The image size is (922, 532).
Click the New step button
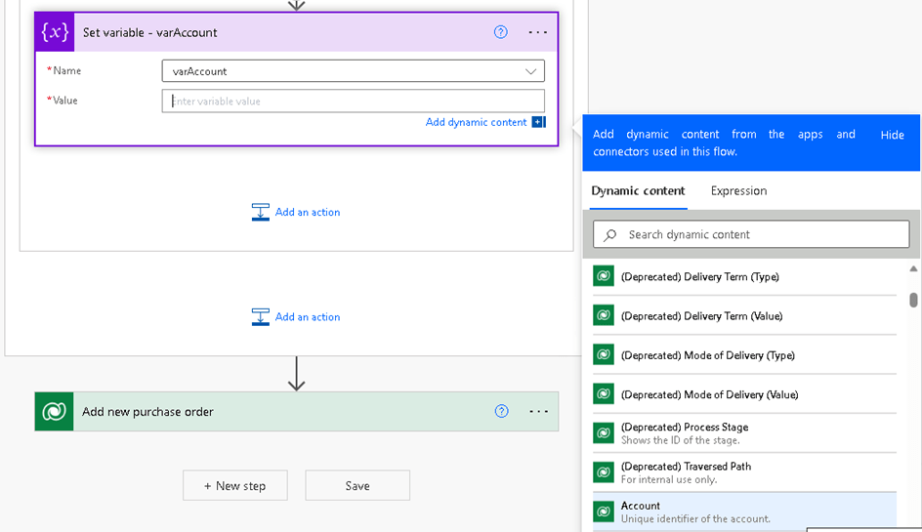click(x=234, y=486)
